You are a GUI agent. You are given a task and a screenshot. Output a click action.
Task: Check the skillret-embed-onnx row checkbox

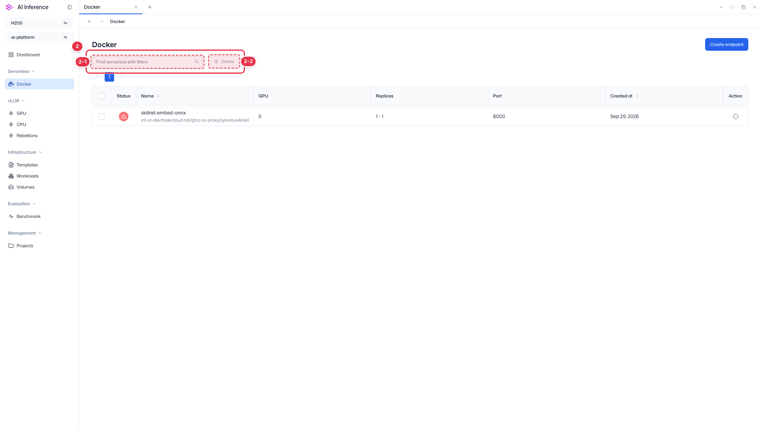(x=102, y=117)
